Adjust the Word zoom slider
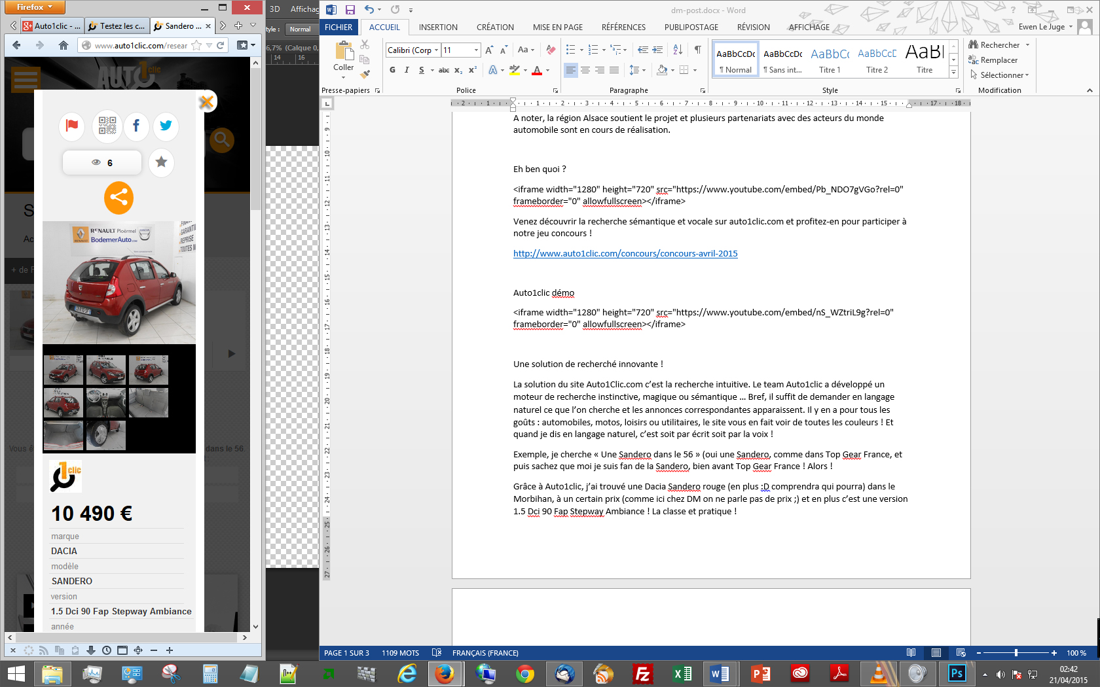The height and width of the screenshot is (687, 1100). point(1016,653)
